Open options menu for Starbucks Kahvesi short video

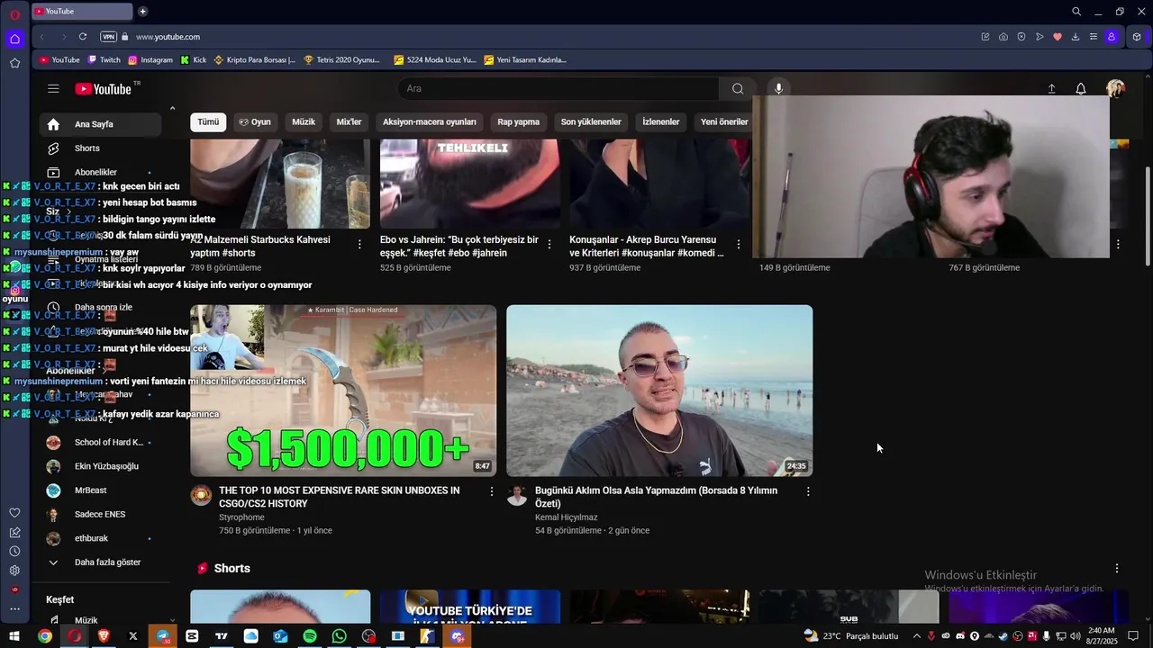[x=359, y=244]
